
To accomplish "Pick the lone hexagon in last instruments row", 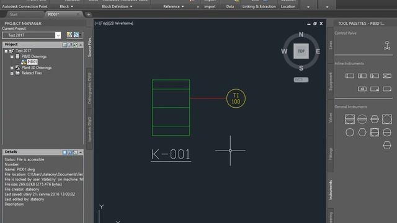I will tap(387, 146).
